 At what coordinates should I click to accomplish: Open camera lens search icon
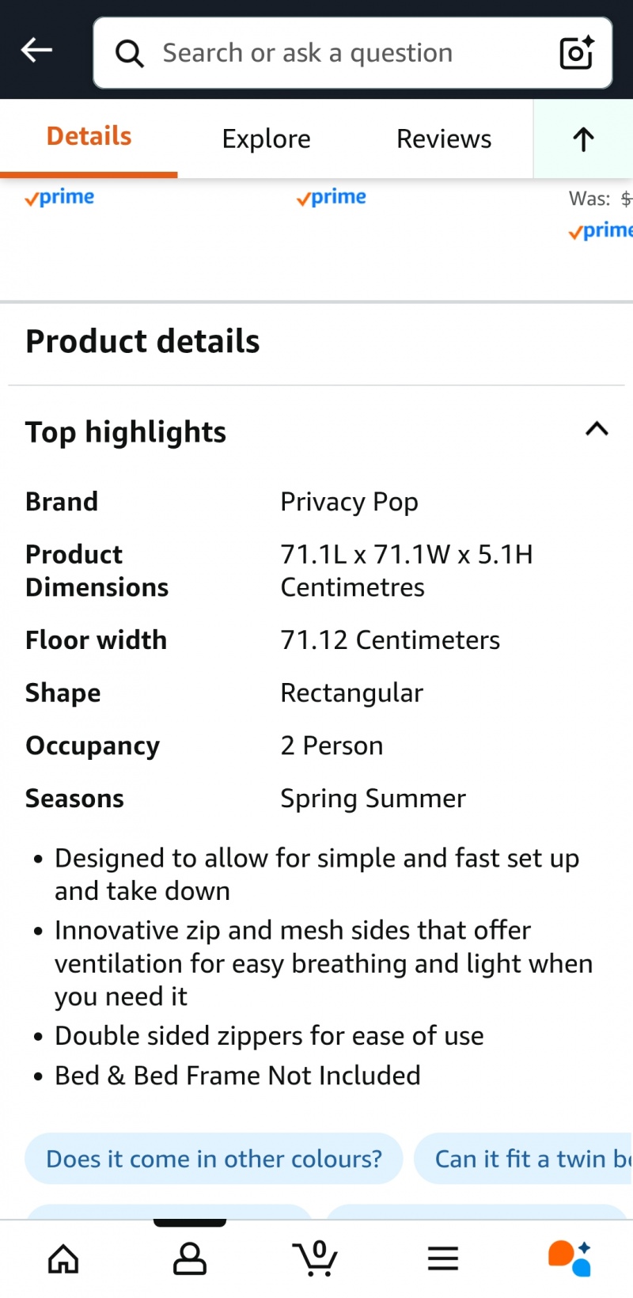click(x=576, y=53)
